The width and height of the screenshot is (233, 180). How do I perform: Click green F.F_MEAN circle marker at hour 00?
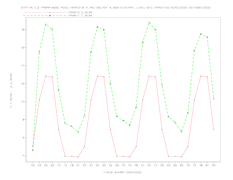pos(33,151)
